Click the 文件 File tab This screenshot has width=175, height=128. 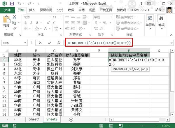8,10
